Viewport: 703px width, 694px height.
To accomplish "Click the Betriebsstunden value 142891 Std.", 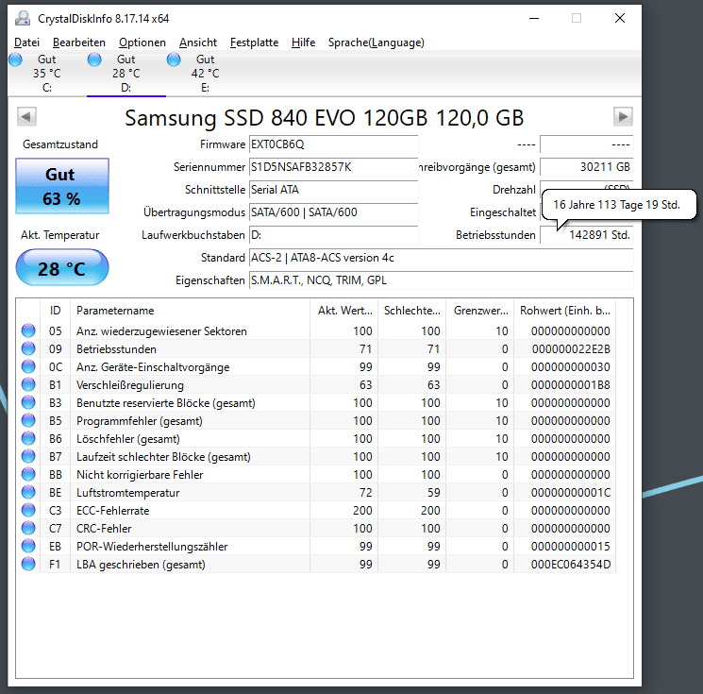I will (x=586, y=235).
